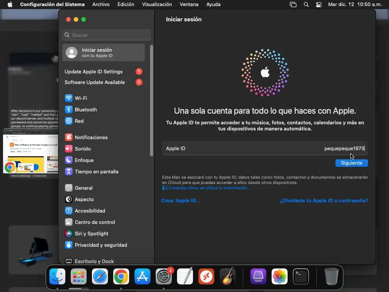The width and height of the screenshot is (389, 292).
Task: Open Apple menu
Action: point(10,4)
